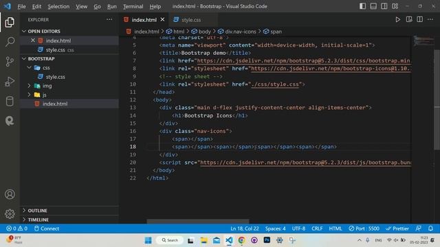The height and width of the screenshot is (247, 440).
Task: Open style.css under the css folder
Action: [55, 77]
